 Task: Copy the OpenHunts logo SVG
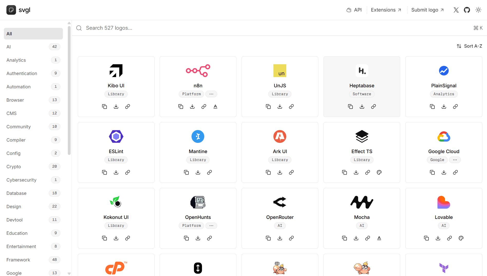[x=186, y=238]
